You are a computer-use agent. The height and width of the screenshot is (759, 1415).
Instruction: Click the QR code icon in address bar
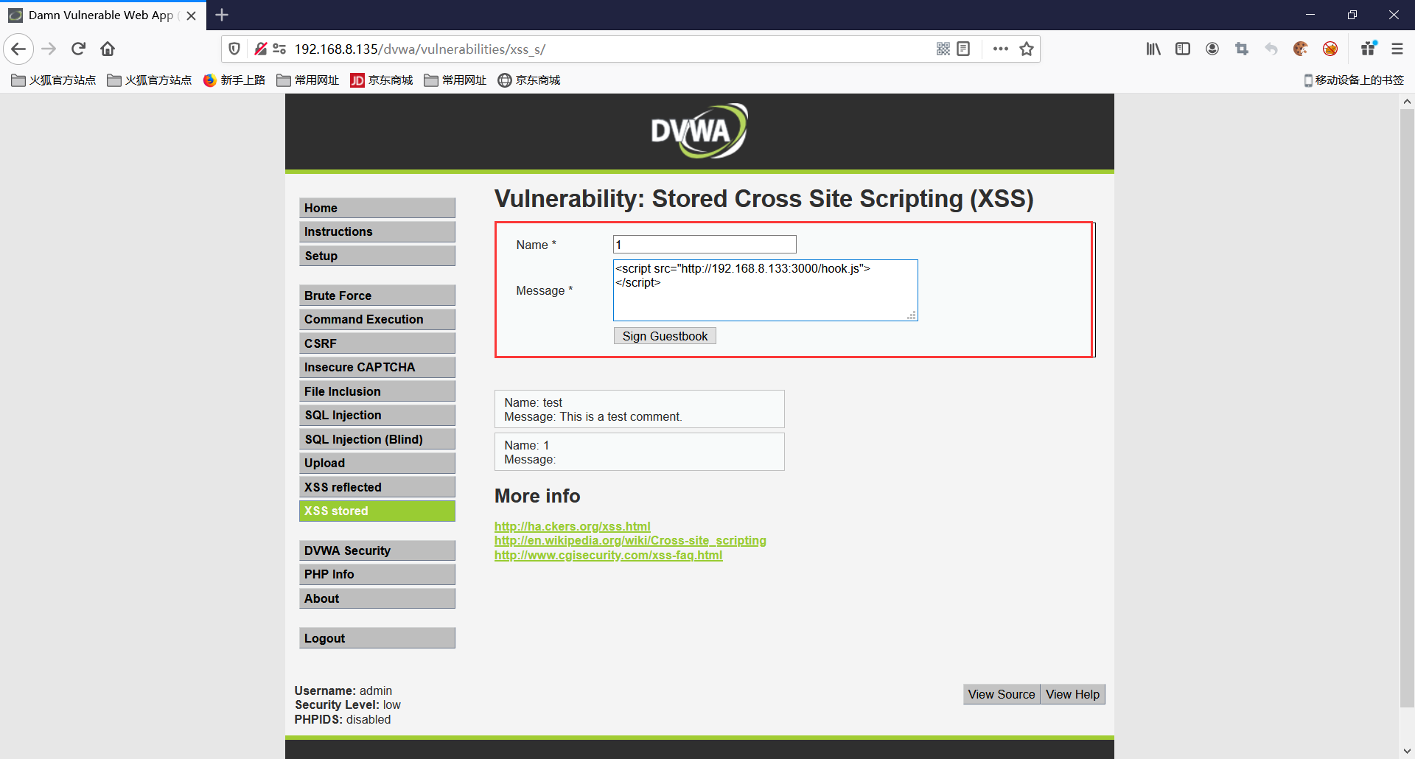pos(943,49)
